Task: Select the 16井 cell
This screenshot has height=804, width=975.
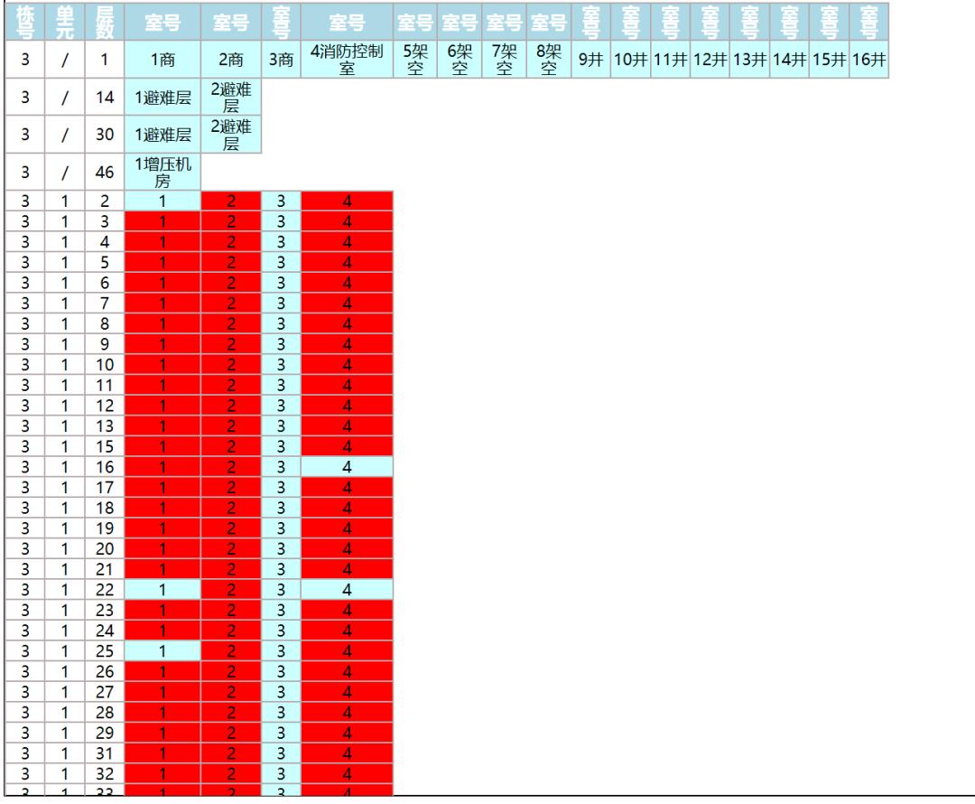Action: [x=869, y=60]
